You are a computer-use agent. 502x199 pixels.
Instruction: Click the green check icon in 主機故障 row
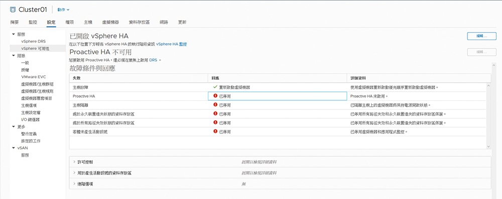click(215, 87)
